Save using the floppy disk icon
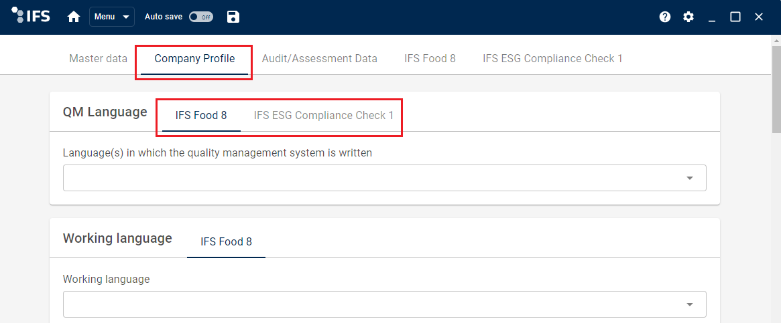The height and width of the screenshot is (323, 781). pos(233,17)
